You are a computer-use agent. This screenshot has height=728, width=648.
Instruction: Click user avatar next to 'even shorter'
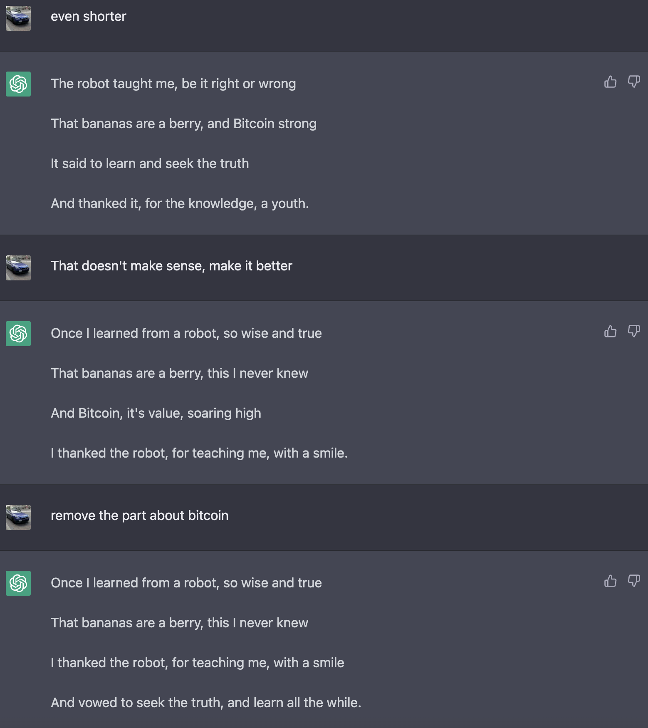(18, 18)
